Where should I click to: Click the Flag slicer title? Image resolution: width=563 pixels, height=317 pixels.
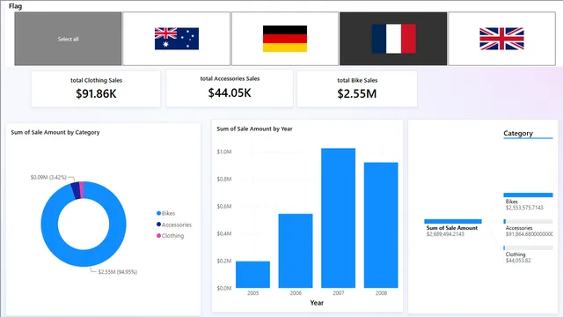15,6
